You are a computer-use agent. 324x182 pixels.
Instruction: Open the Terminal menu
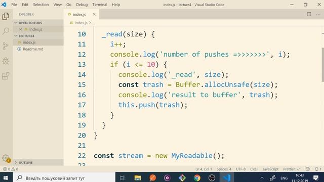tap(100, 5)
